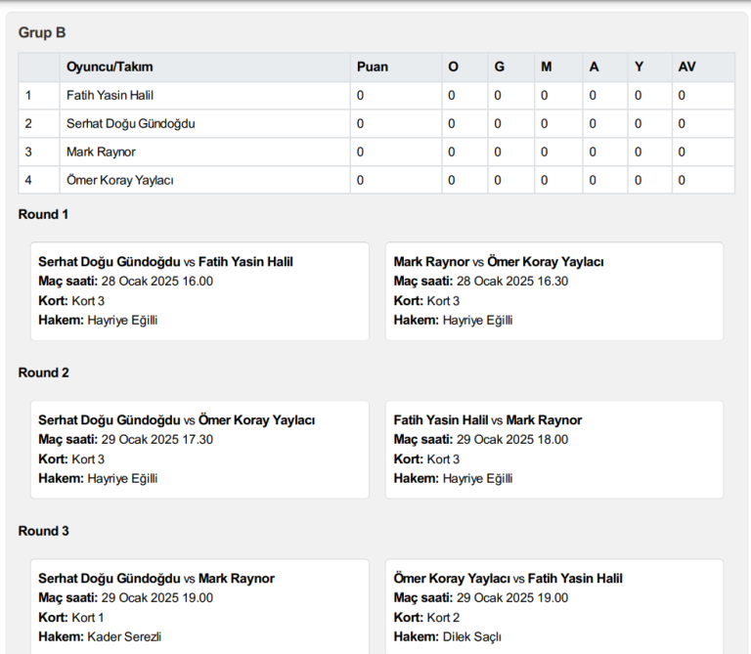Select Serhat Doğu Gündoğdu in standings table
The width and height of the screenshot is (751, 654).
coord(131,124)
